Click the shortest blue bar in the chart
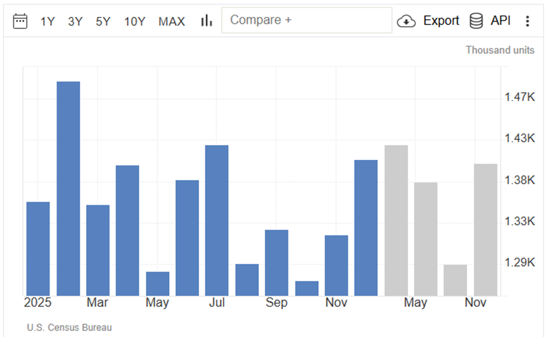Image resolution: width=547 pixels, height=337 pixels. [307, 289]
